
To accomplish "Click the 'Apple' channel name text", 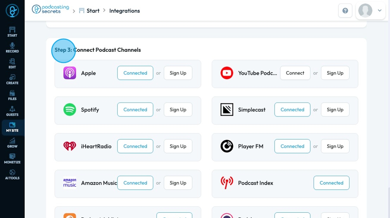I will [88, 73].
